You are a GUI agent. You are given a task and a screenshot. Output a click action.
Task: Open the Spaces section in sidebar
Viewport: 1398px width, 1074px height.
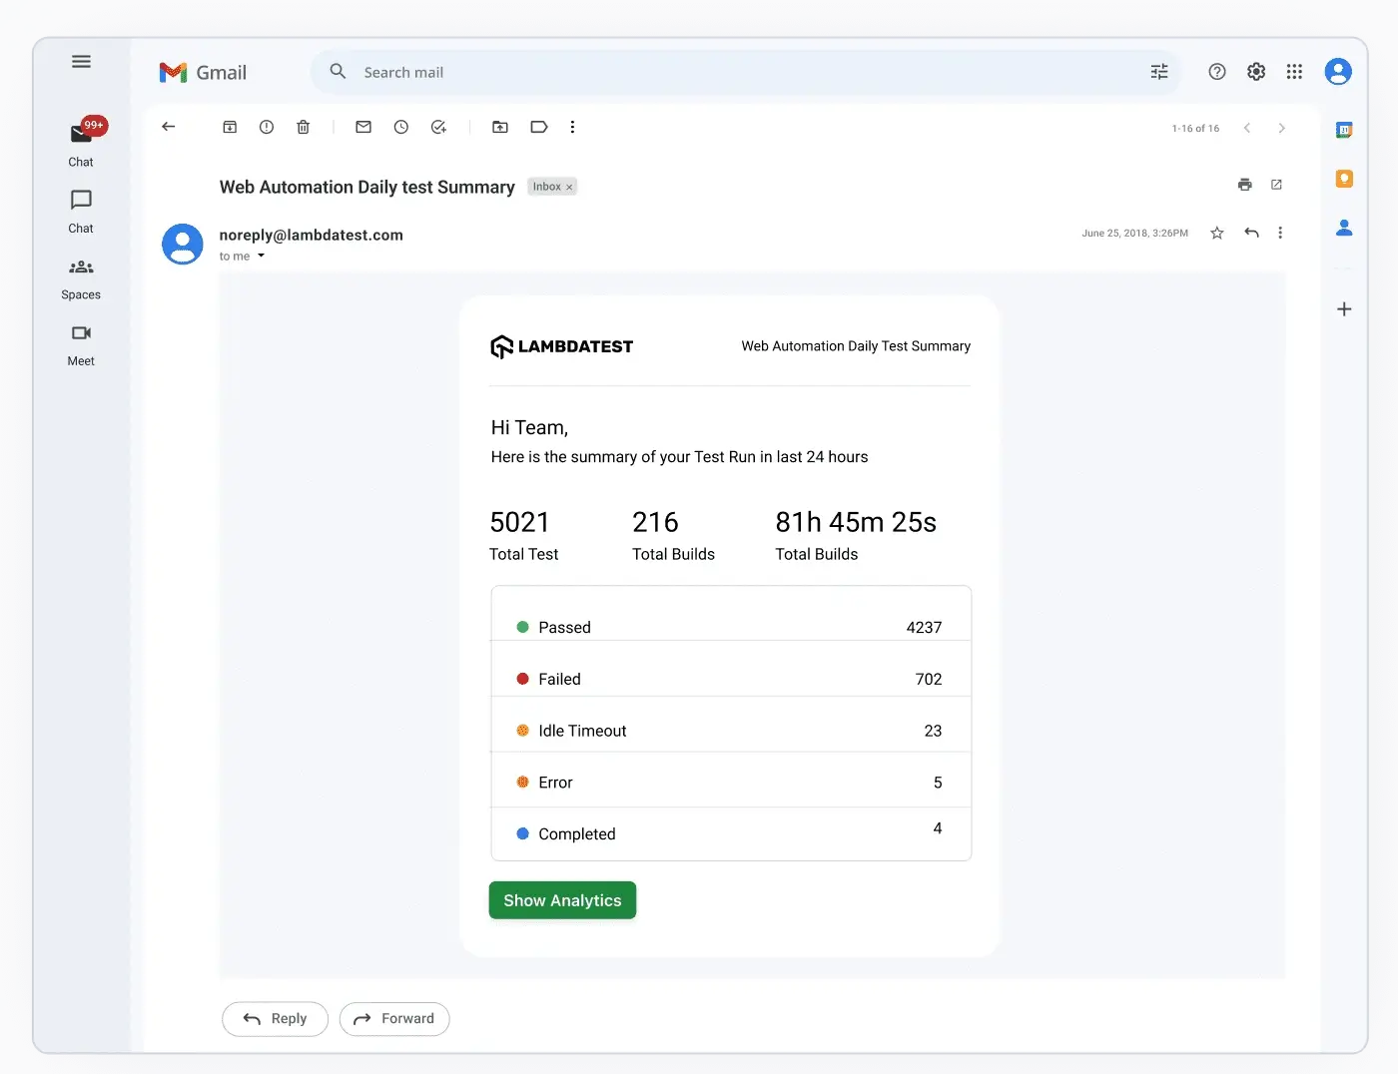coord(81,278)
